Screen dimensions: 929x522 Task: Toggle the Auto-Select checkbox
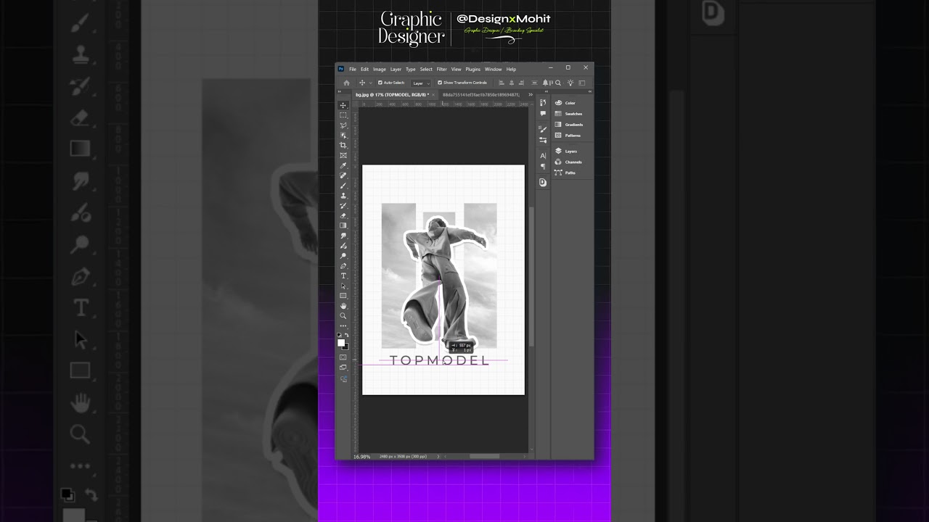[x=380, y=83]
